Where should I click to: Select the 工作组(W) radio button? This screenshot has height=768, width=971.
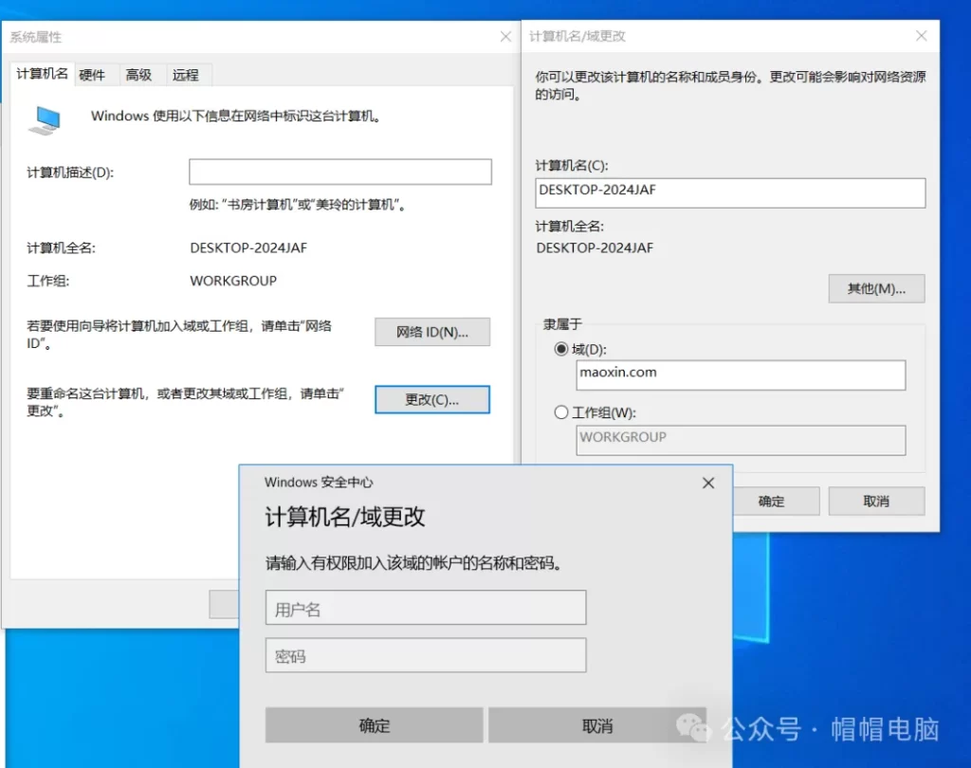[x=561, y=411]
